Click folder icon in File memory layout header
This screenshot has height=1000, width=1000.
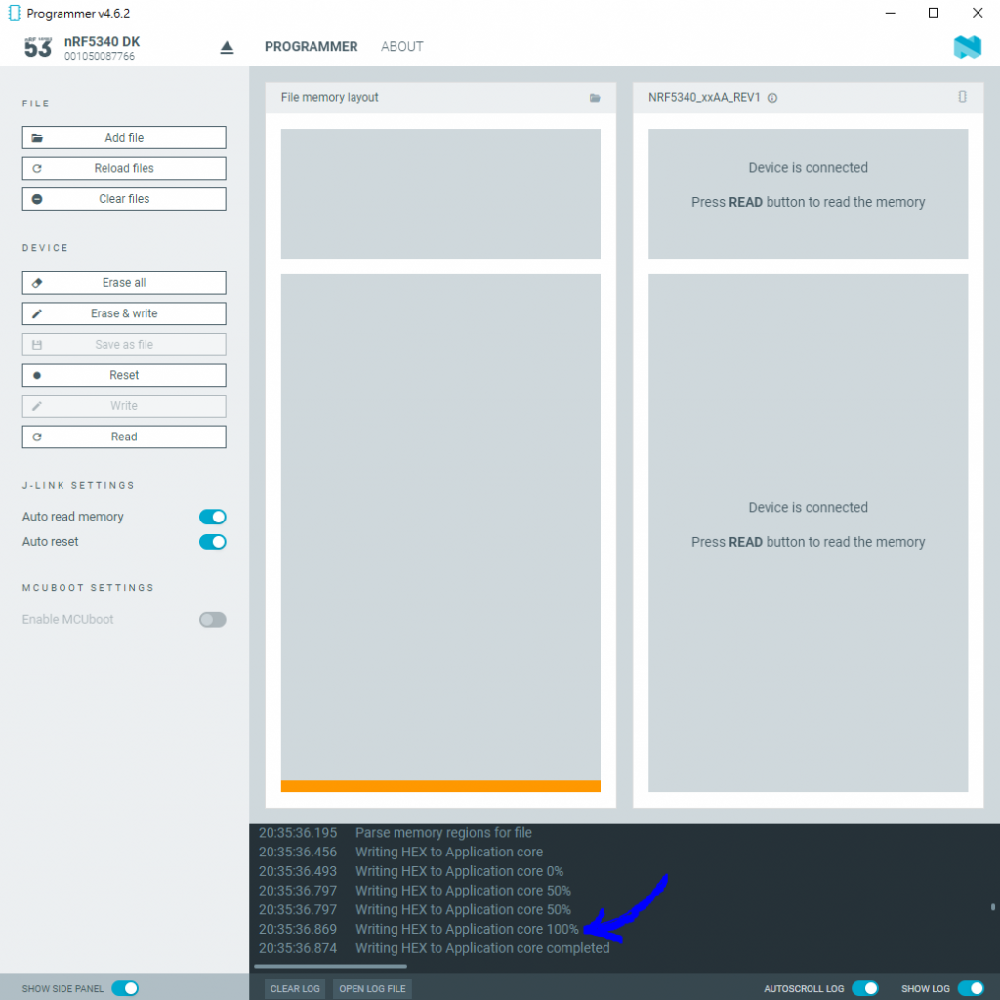(595, 98)
